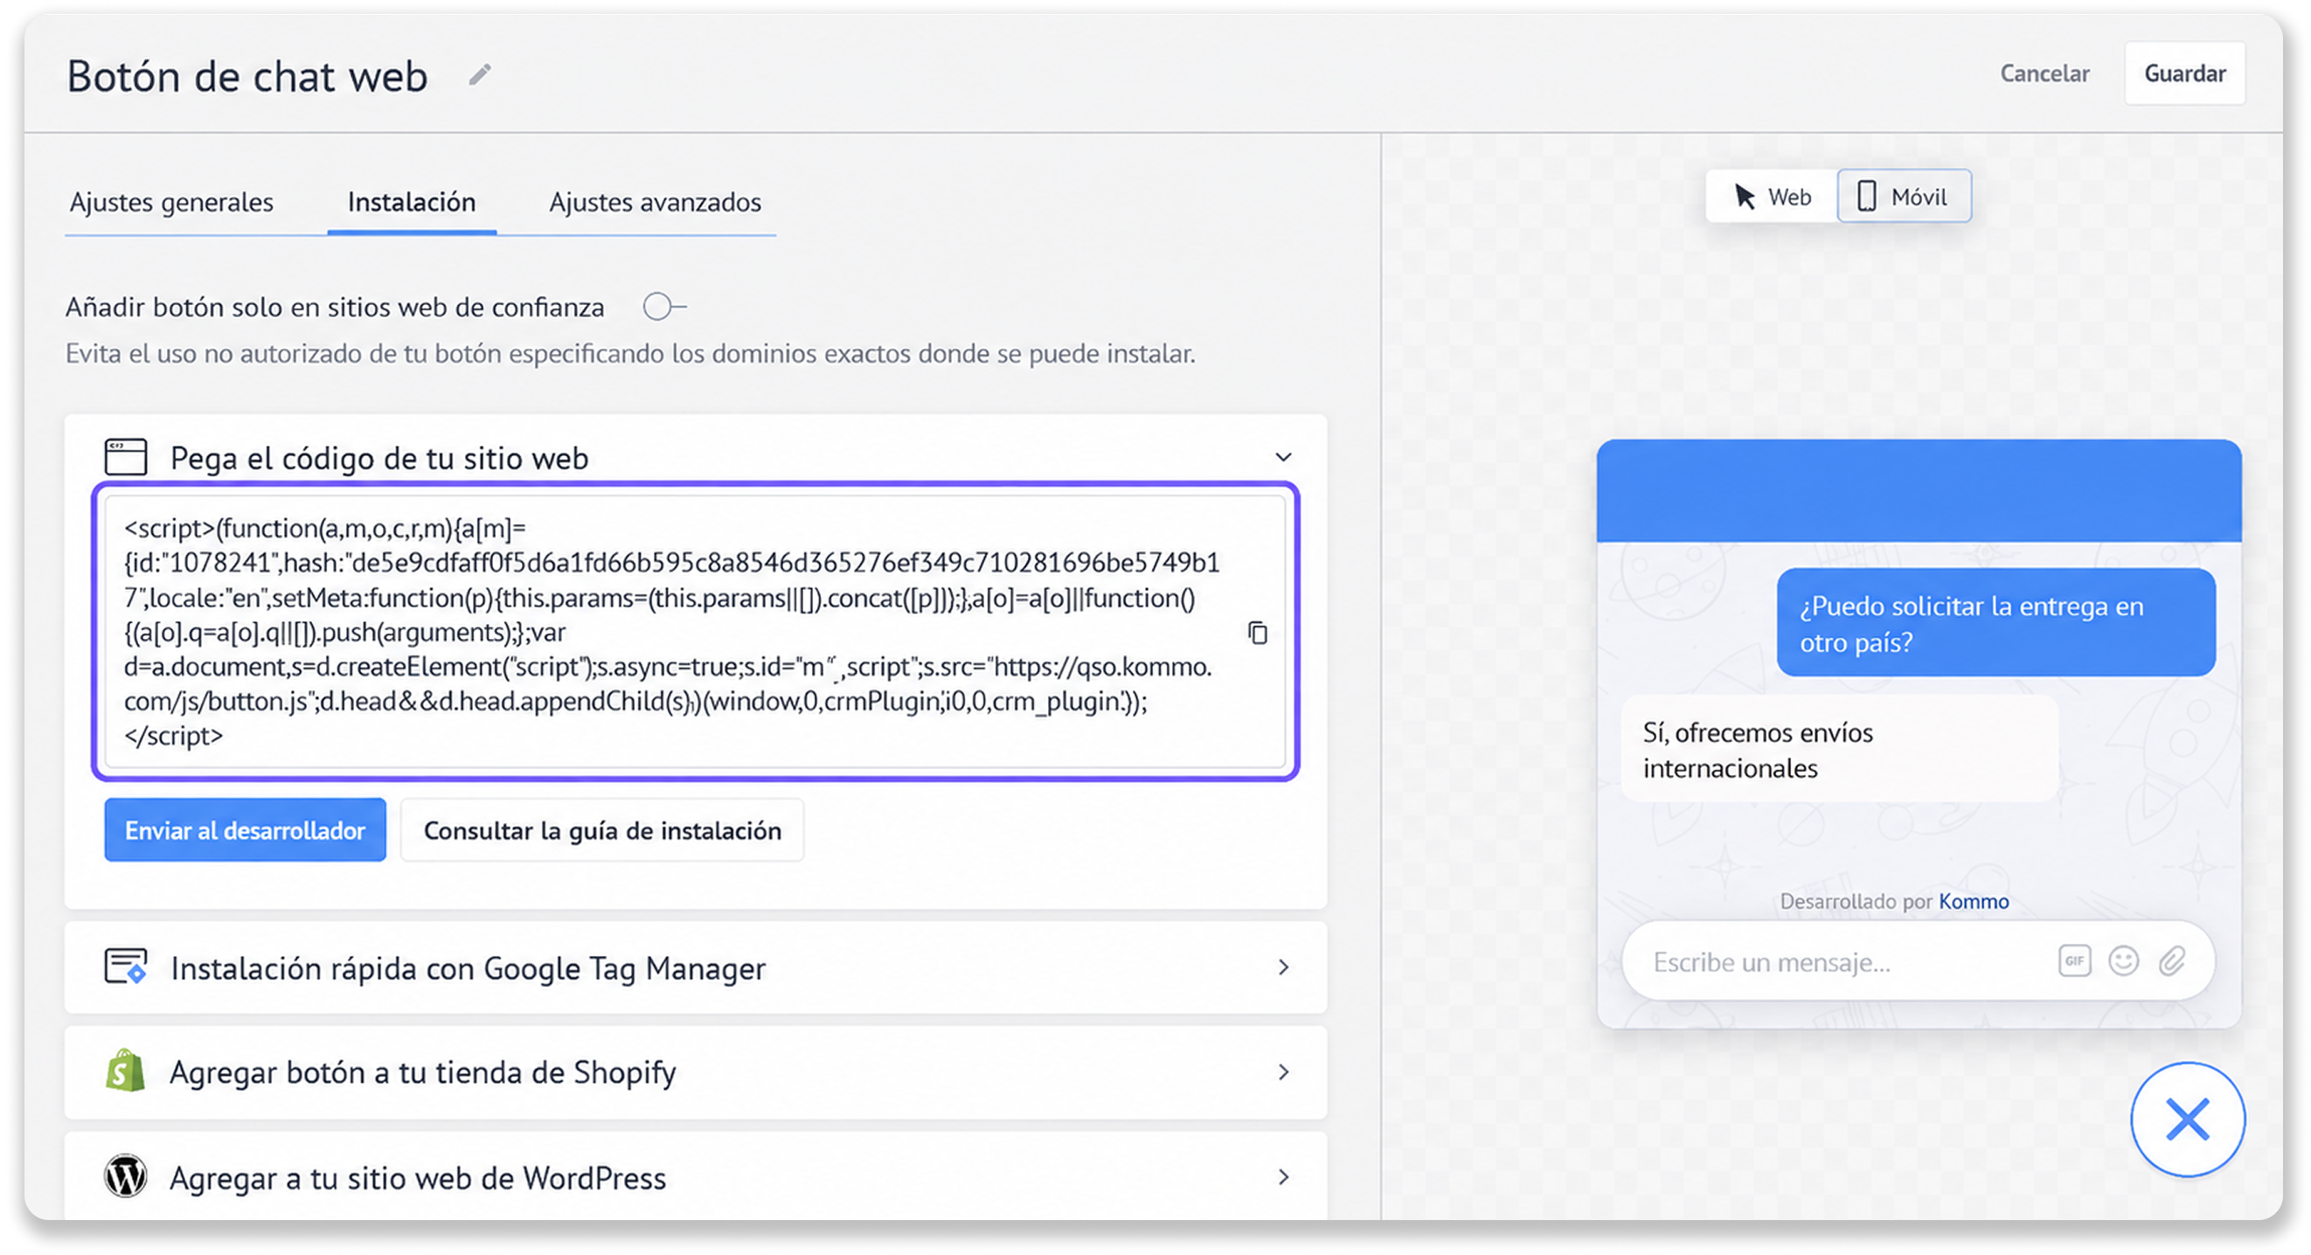2311x1255 pixels.
Task: Close the chat preview with the round X button
Action: coord(2187,1119)
